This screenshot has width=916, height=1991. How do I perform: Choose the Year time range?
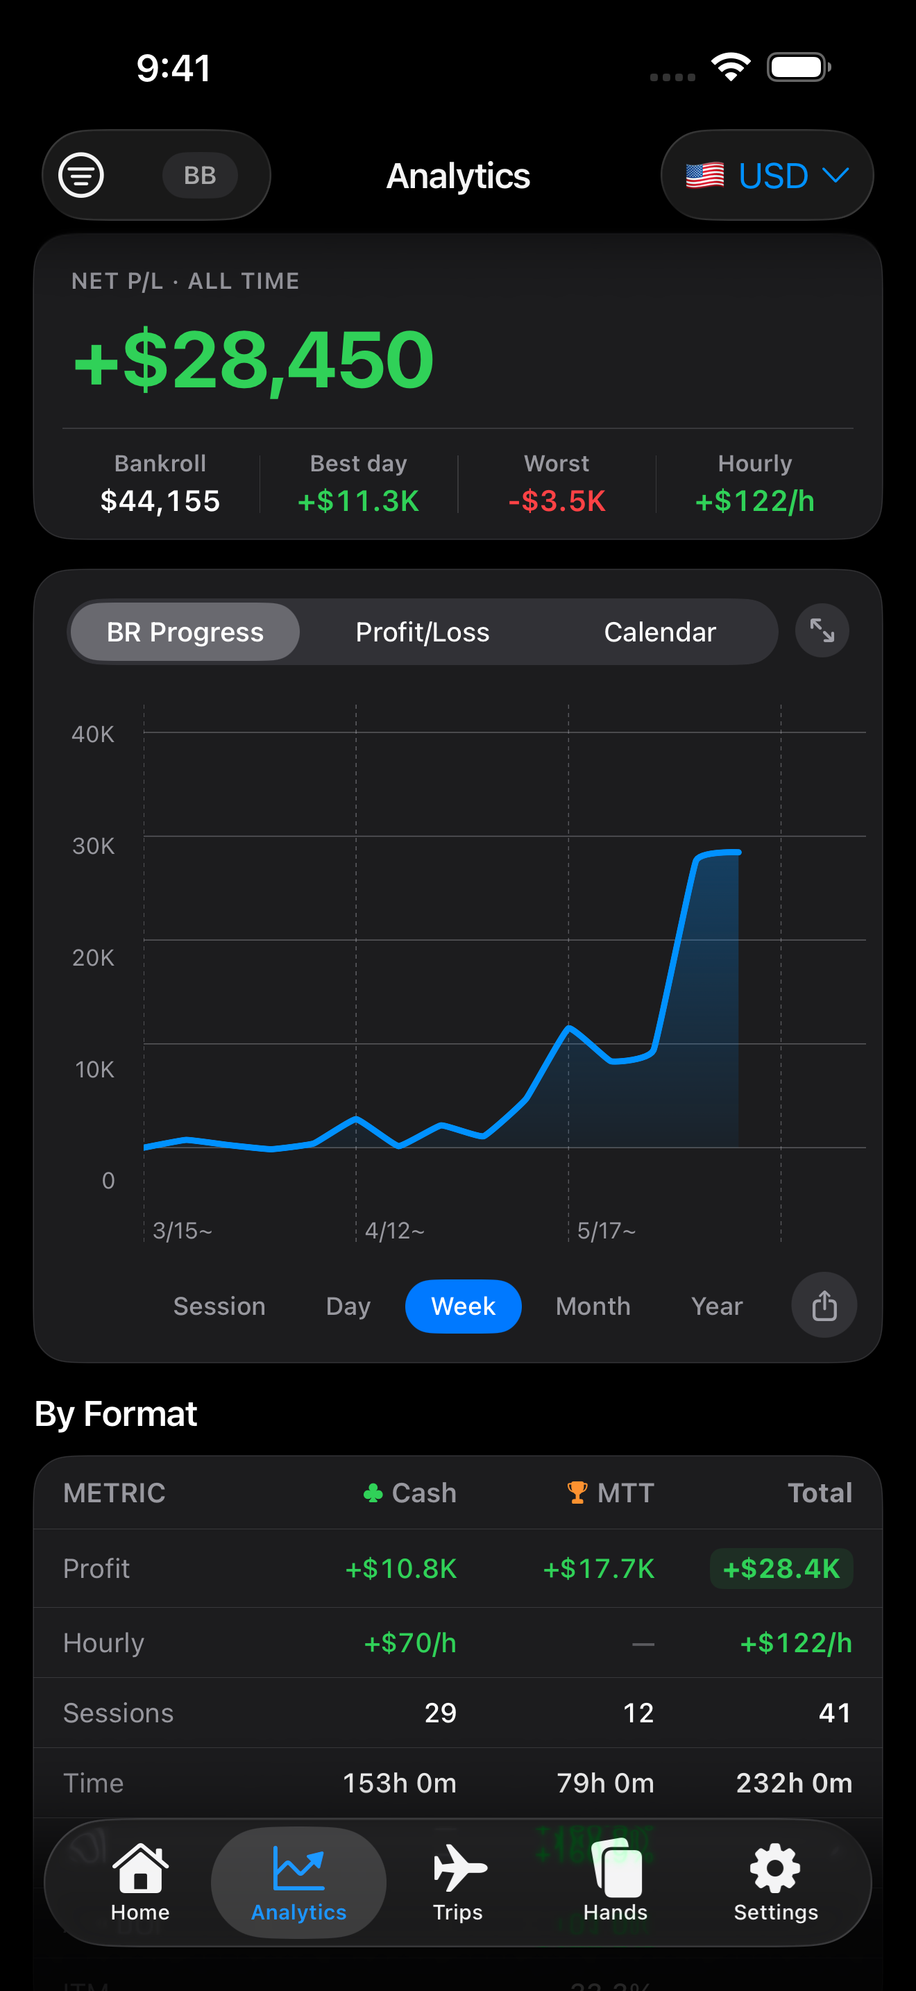coord(717,1307)
